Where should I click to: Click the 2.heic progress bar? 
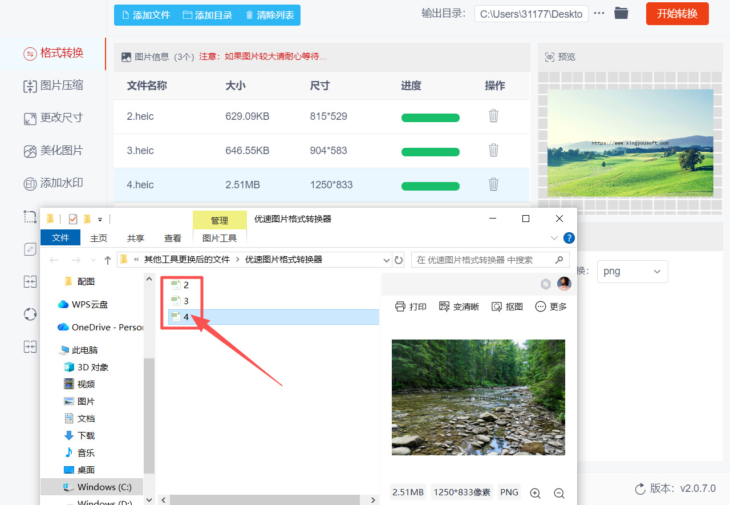tap(431, 118)
